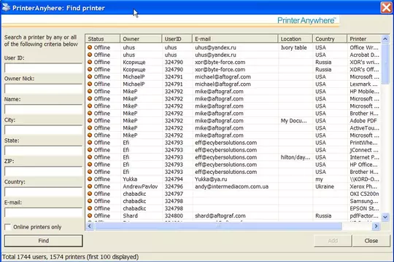
Task: Sort list by Status column header
Action: (x=103, y=39)
